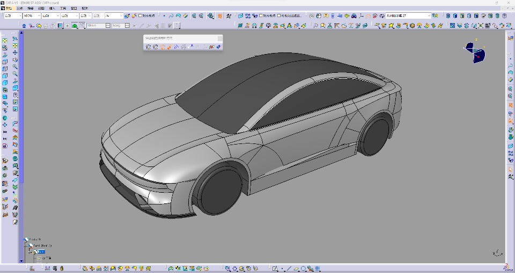Screen dimensions: 515x273
Task: Click the green shading icon in second toolbar row
Action: pyautogui.click(x=75, y=26)
